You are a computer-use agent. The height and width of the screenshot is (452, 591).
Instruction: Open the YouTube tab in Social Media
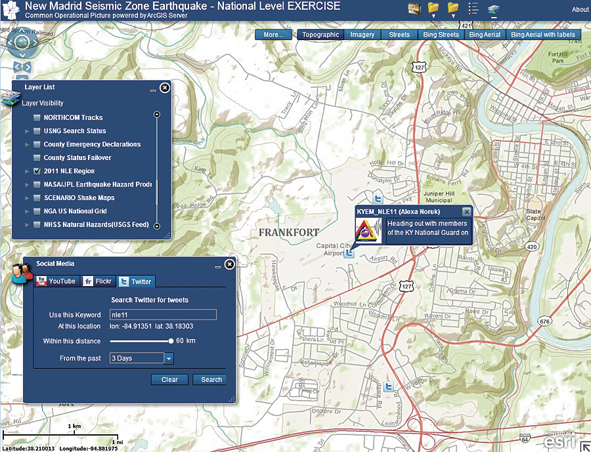point(57,281)
